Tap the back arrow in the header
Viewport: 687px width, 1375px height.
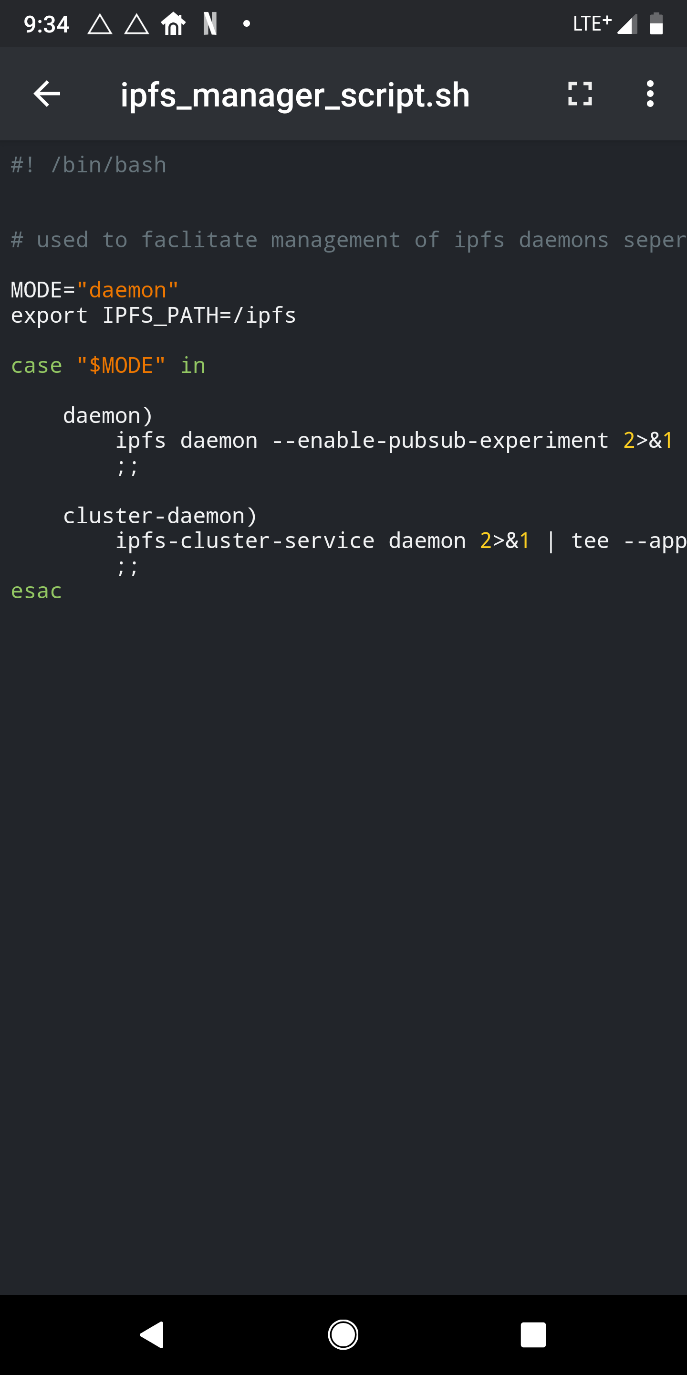pos(47,94)
